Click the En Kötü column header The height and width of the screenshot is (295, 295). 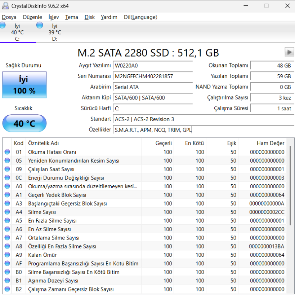click(190, 143)
